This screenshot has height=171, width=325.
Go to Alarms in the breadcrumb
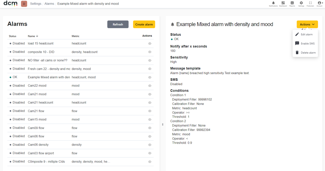49,4
